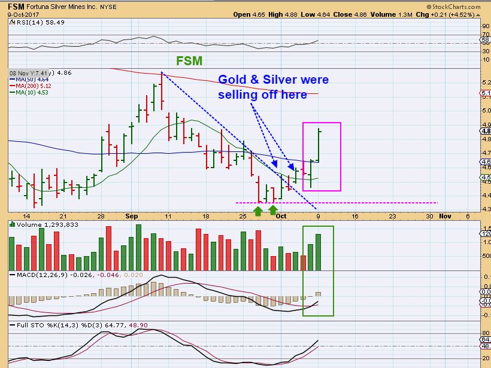This screenshot has height=368, width=491.
Task: Click the RSI(14) 58.49 label
Action: pos(40,22)
